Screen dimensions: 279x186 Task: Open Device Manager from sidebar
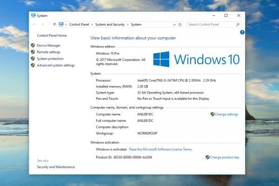pos(48,46)
